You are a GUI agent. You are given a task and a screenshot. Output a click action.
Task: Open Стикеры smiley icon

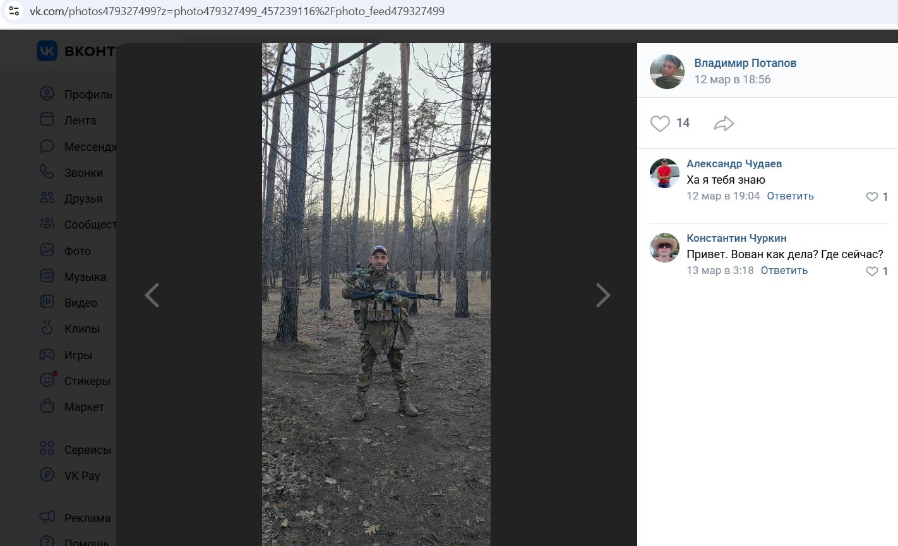(x=47, y=380)
